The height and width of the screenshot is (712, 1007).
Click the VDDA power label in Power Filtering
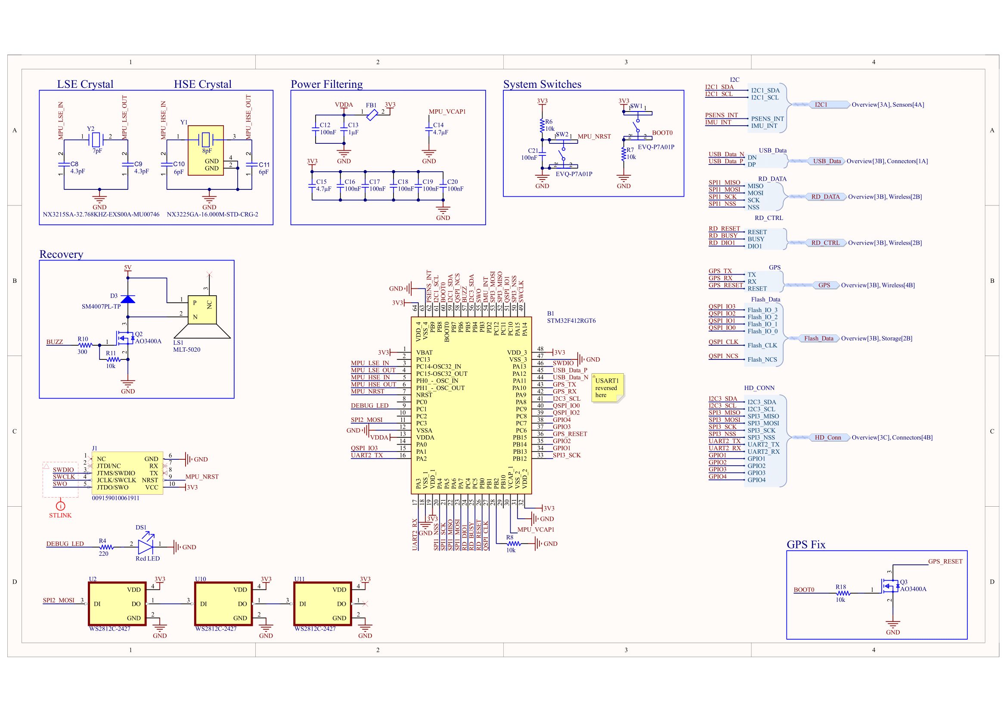pyautogui.click(x=344, y=104)
